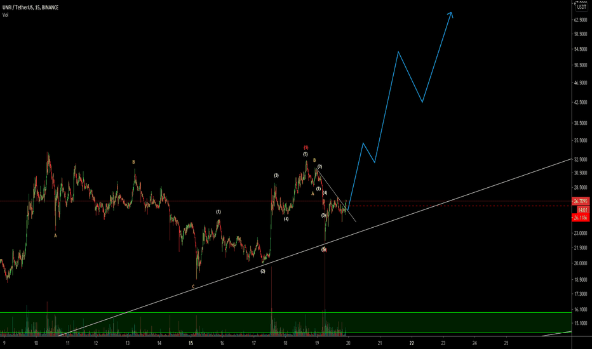
Task: Select the short descending white trendline
Action: [336, 195]
